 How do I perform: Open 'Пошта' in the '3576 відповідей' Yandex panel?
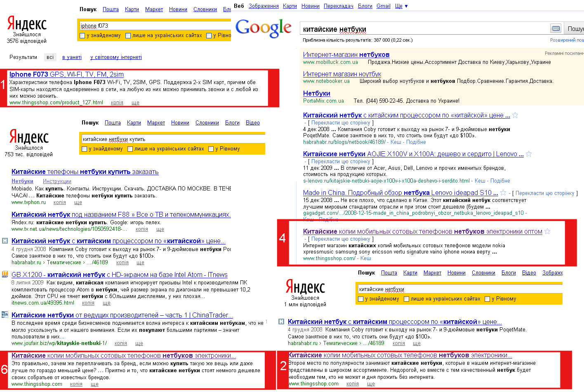point(111,9)
